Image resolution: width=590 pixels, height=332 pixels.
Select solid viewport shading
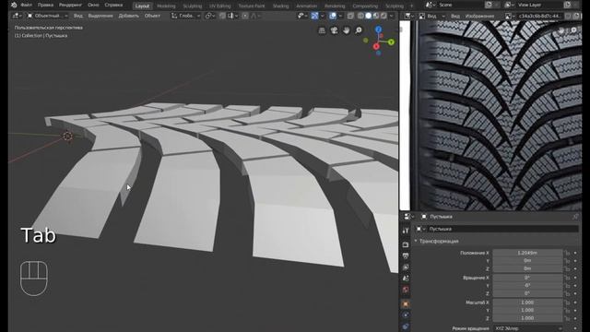tap(369, 16)
